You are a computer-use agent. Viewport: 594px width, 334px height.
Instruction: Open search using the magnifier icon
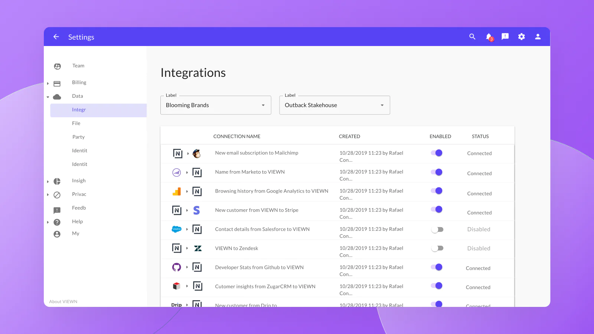coord(472,37)
